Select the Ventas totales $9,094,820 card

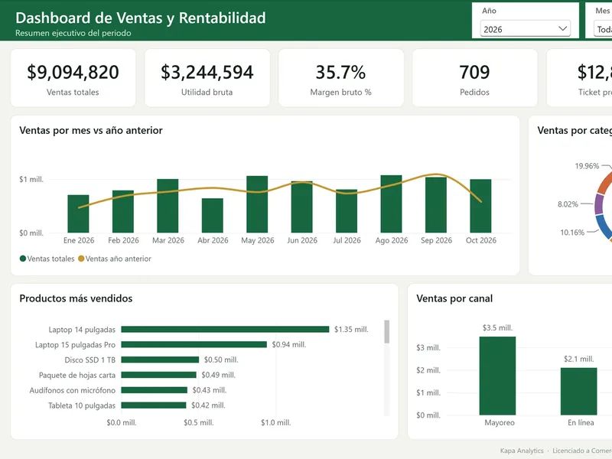point(73,78)
